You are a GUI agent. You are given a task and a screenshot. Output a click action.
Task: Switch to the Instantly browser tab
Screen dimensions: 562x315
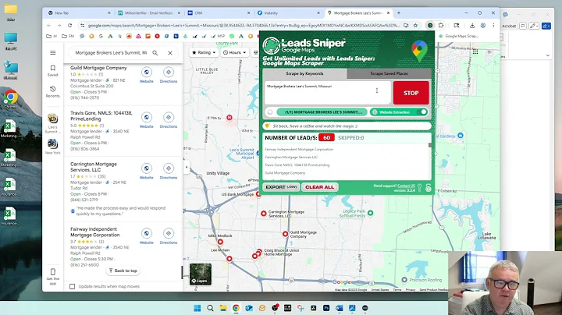(x=289, y=13)
